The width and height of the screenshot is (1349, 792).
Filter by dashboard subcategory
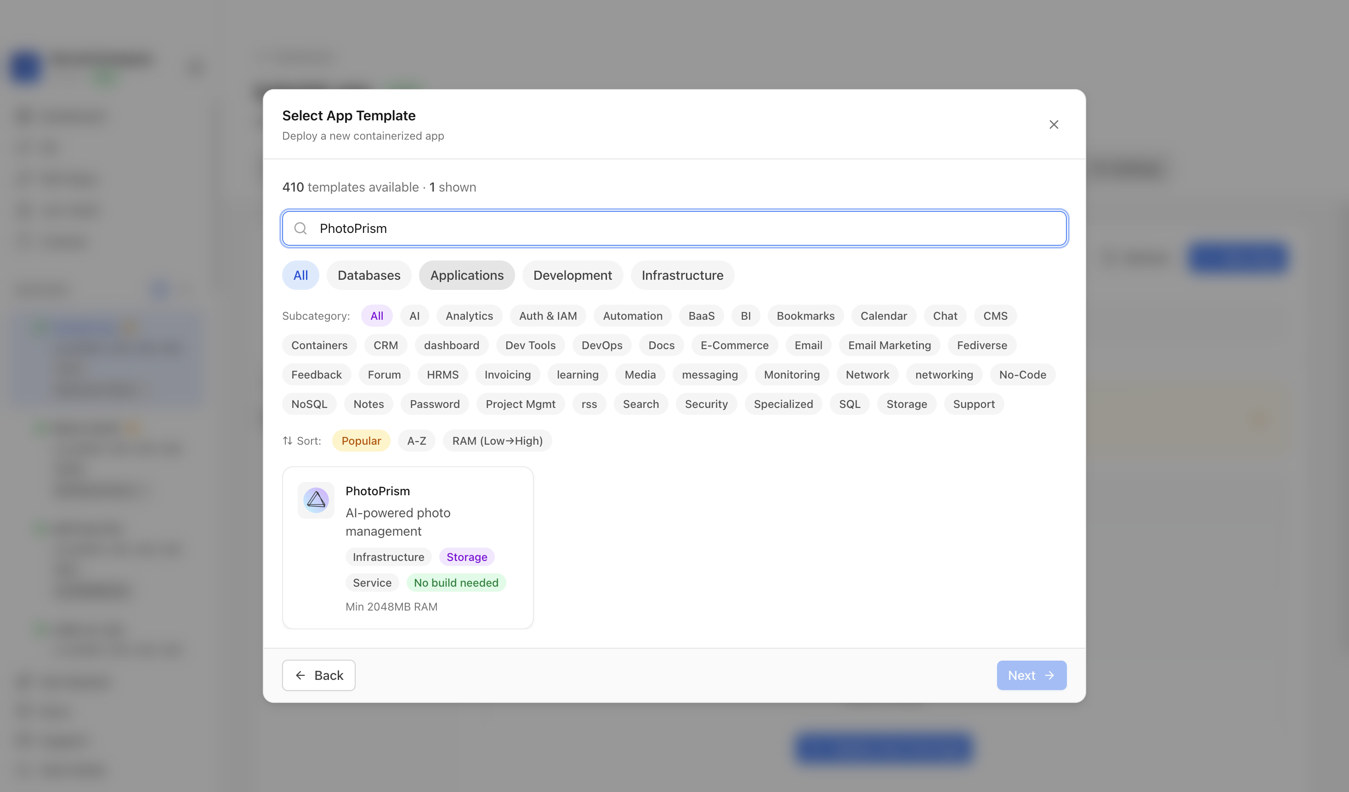pyautogui.click(x=451, y=345)
